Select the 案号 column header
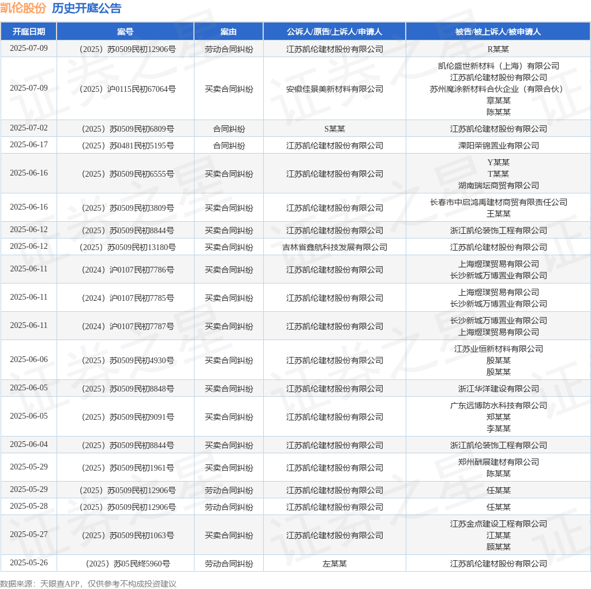The height and width of the screenshot is (589, 591). coord(125,32)
